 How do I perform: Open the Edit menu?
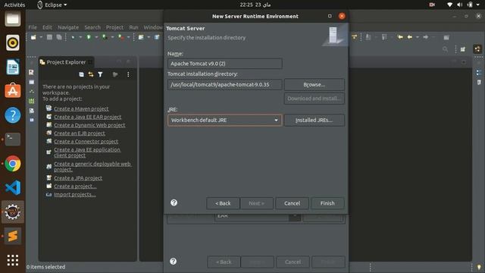pos(47,27)
